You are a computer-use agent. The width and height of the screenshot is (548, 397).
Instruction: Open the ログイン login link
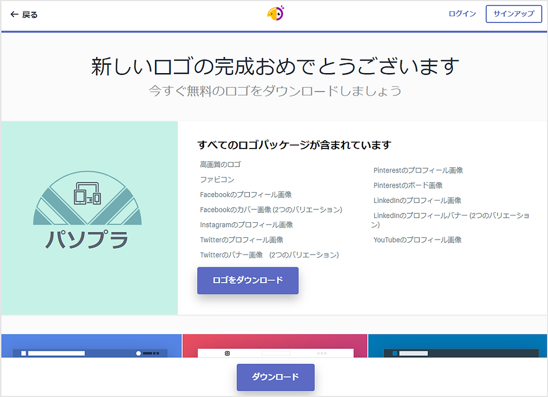(462, 14)
